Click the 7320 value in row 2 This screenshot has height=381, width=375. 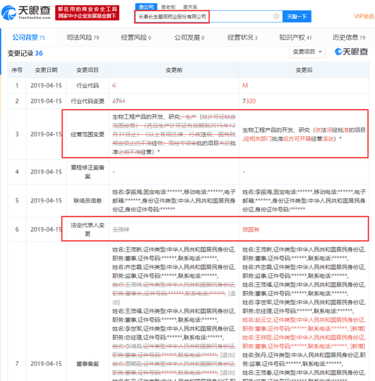[x=249, y=101]
